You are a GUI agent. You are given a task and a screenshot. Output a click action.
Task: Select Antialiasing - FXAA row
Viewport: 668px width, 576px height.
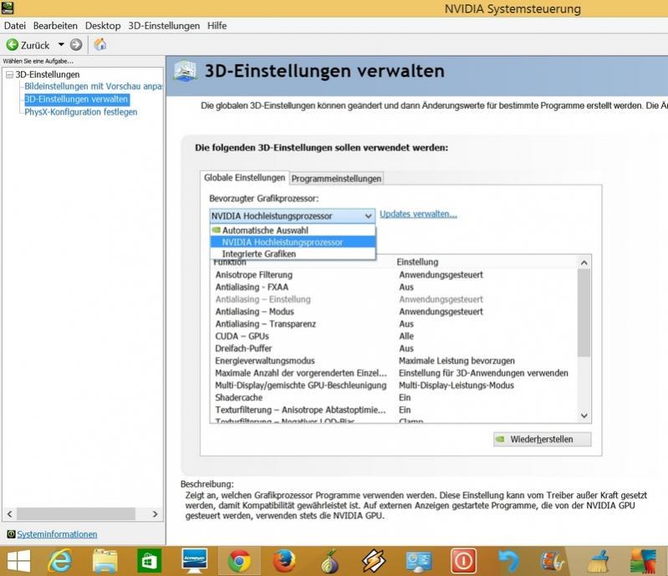point(394,287)
